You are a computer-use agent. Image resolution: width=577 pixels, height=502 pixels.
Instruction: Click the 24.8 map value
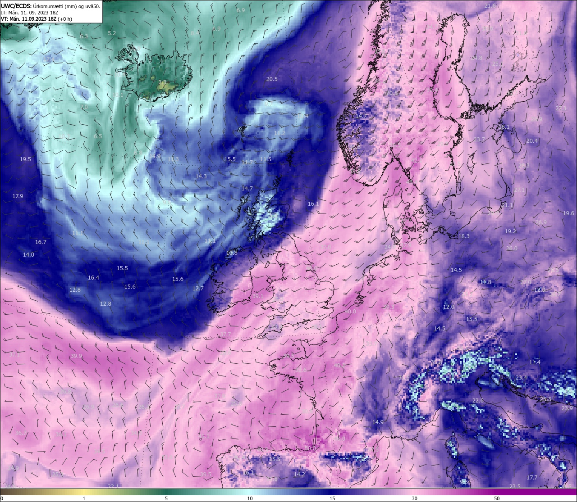[476, 58]
